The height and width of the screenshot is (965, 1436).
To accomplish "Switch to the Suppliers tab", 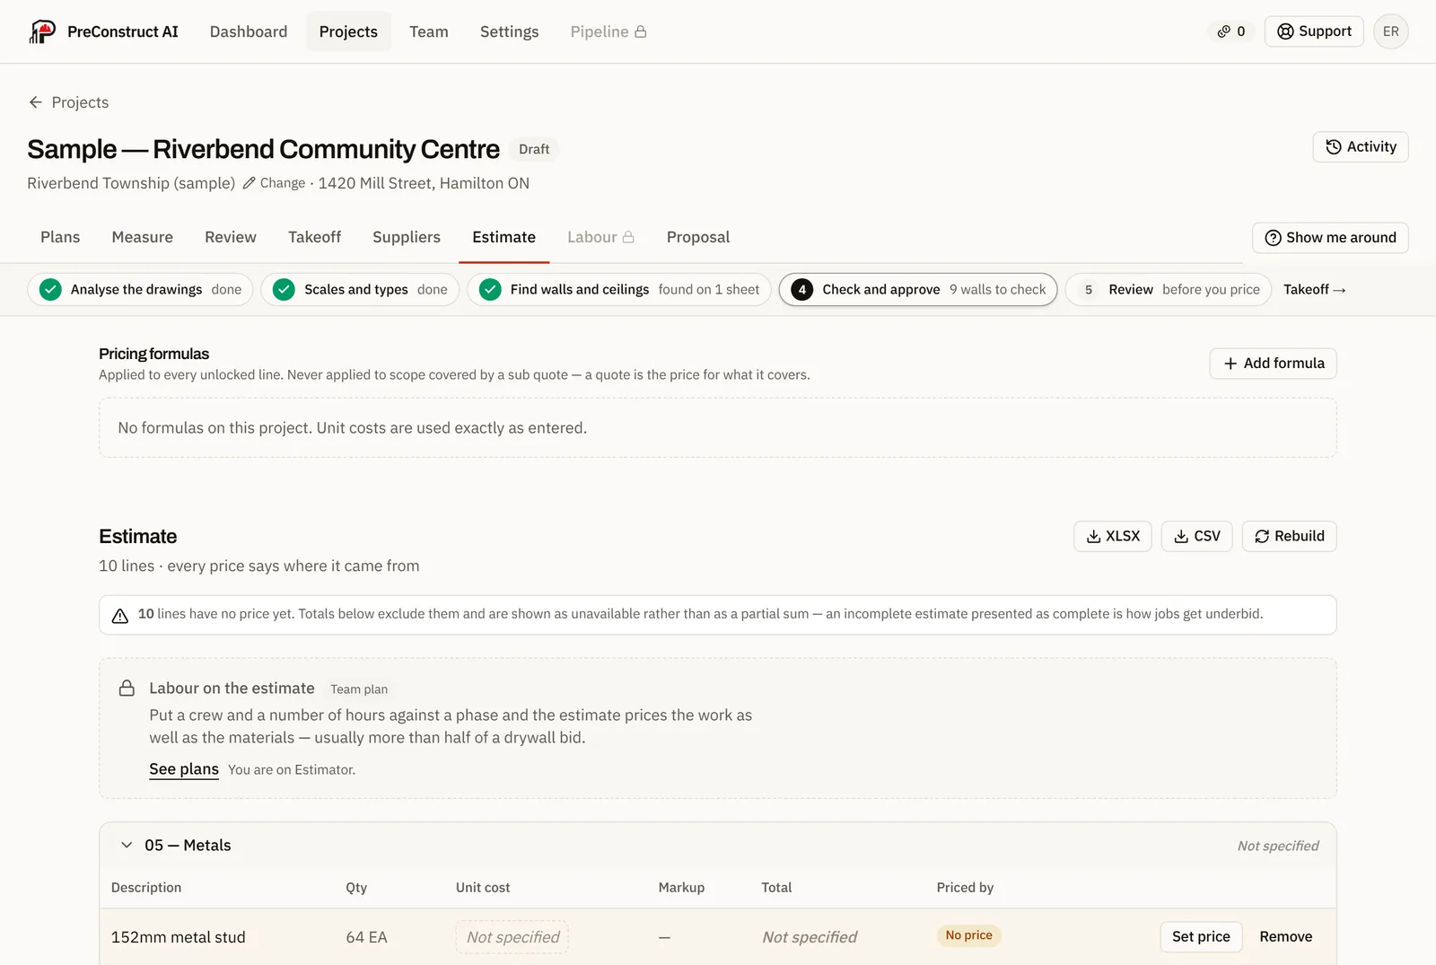I will point(407,237).
